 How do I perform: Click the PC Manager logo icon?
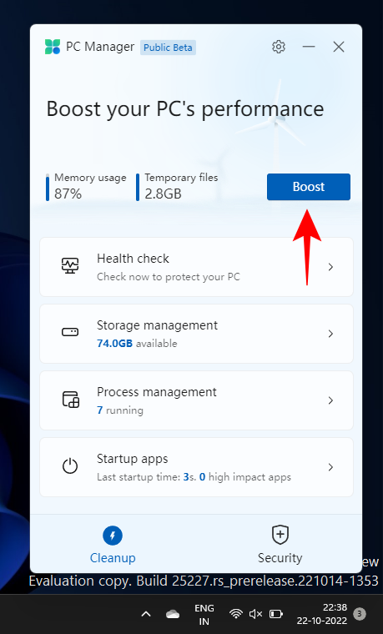pyautogui.click(x=53, y=47)
